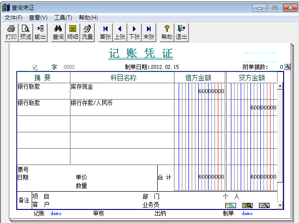Image resolution: width=299 pixels, height=223 pixels.
Task: Open the 查看(V) menu
Action: pos(38,18)
